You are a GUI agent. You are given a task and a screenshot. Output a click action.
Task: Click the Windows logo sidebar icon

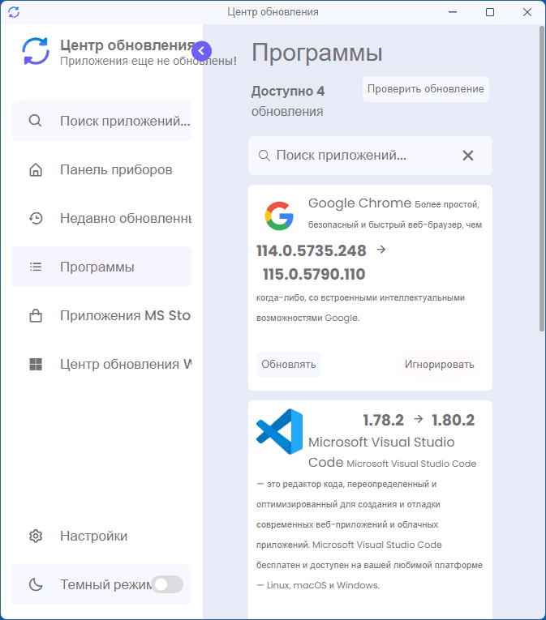(x=36, y=364)
